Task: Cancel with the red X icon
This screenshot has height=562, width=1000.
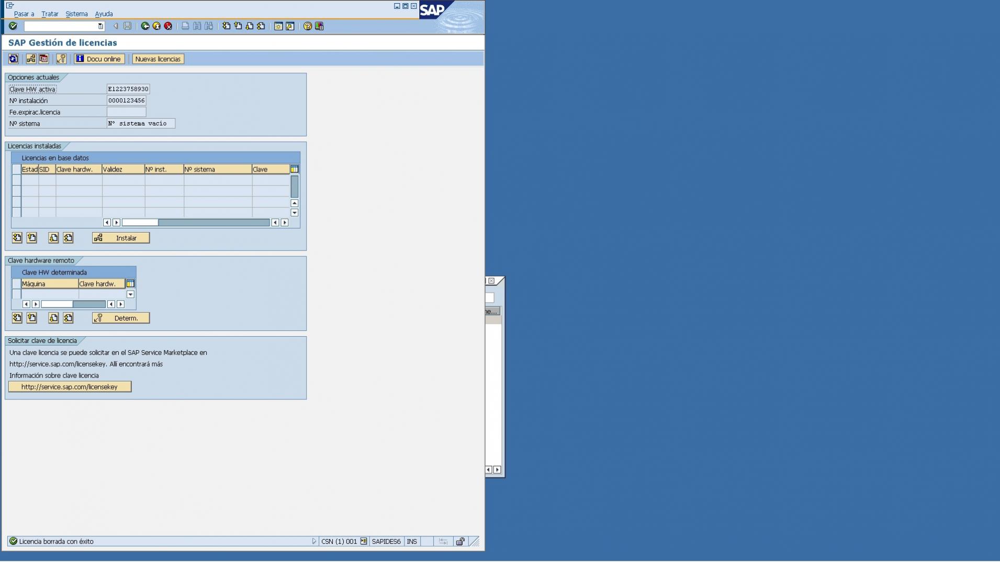Action: click(168, 26)
